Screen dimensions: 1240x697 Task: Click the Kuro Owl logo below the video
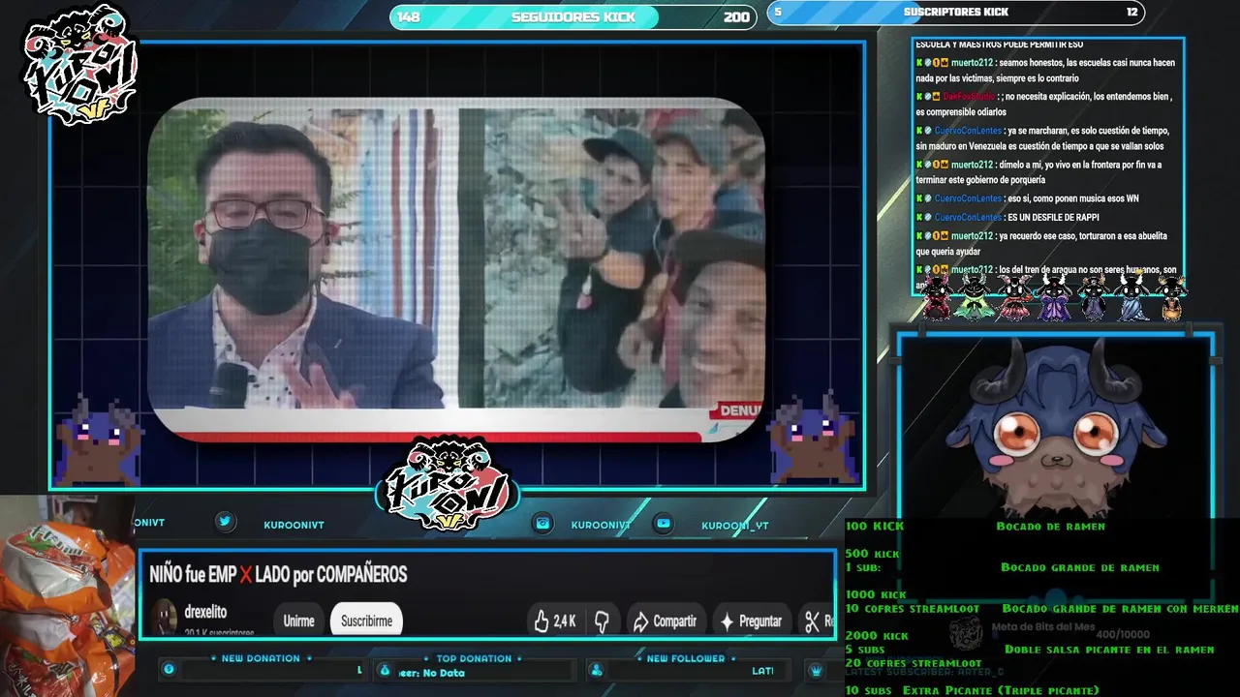tap(447, 486)
